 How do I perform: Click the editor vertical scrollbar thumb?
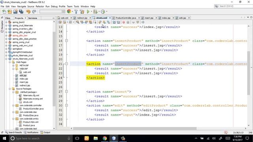click(x=249, y=73)
